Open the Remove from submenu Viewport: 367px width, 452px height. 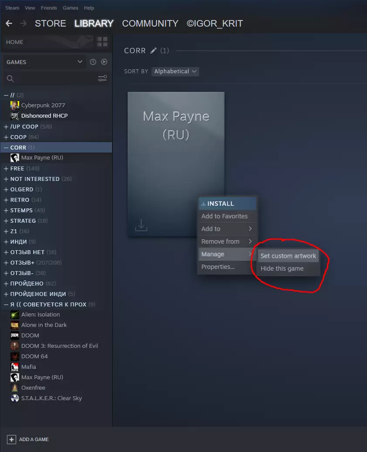tap(227, 241)
